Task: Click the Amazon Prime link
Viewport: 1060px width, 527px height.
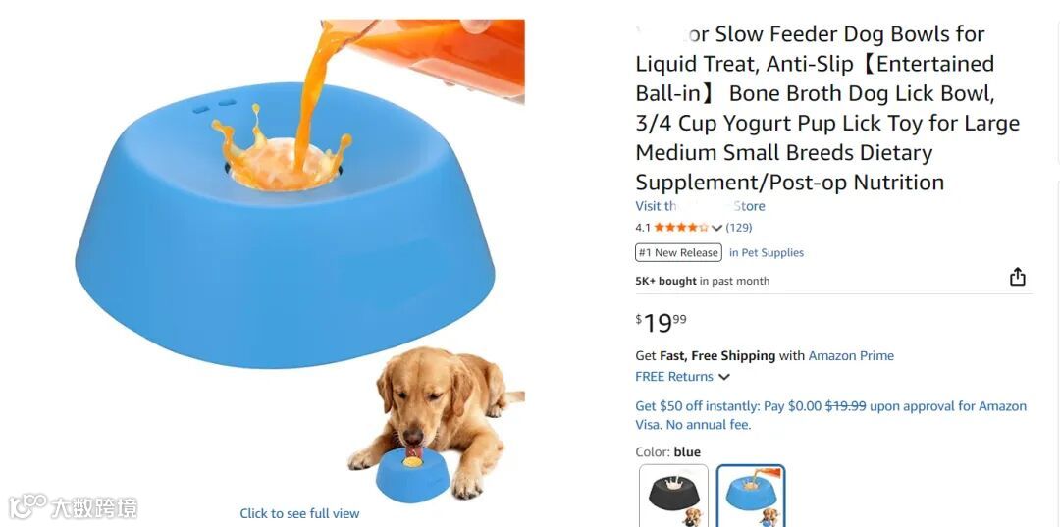Action: click(x=851, y=355)
